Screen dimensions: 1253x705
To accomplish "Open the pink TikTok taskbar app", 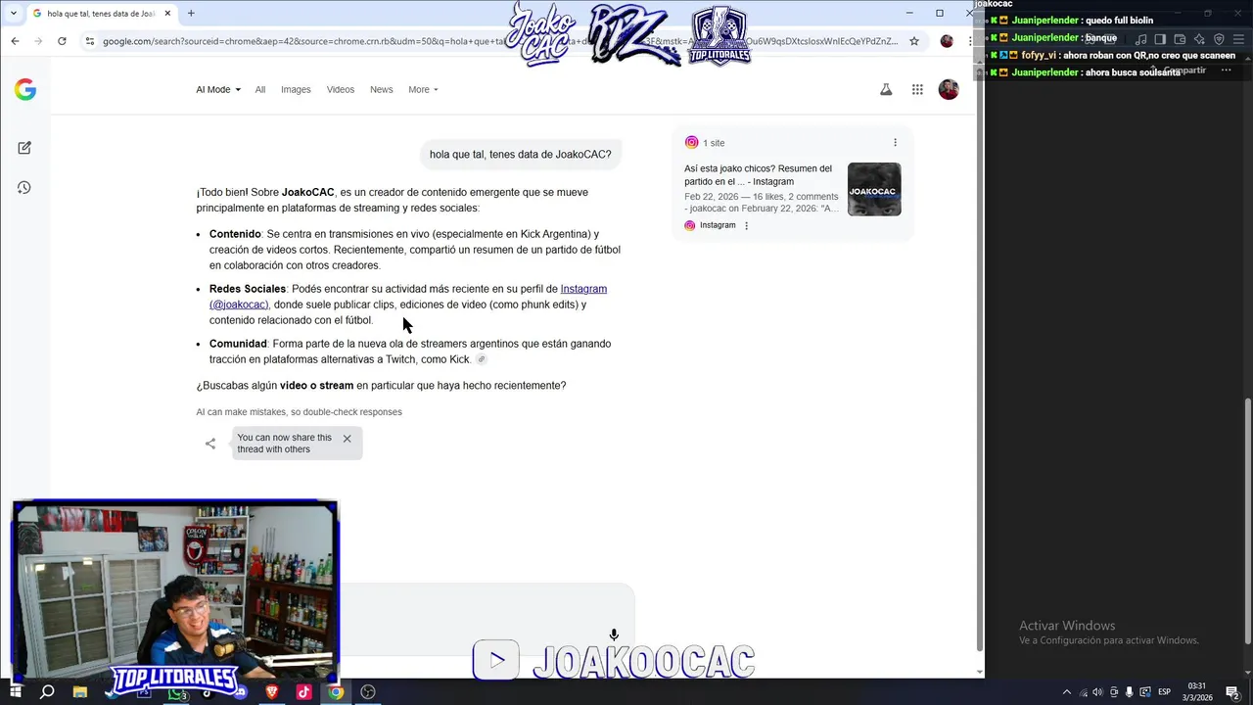I will [303, 692].
